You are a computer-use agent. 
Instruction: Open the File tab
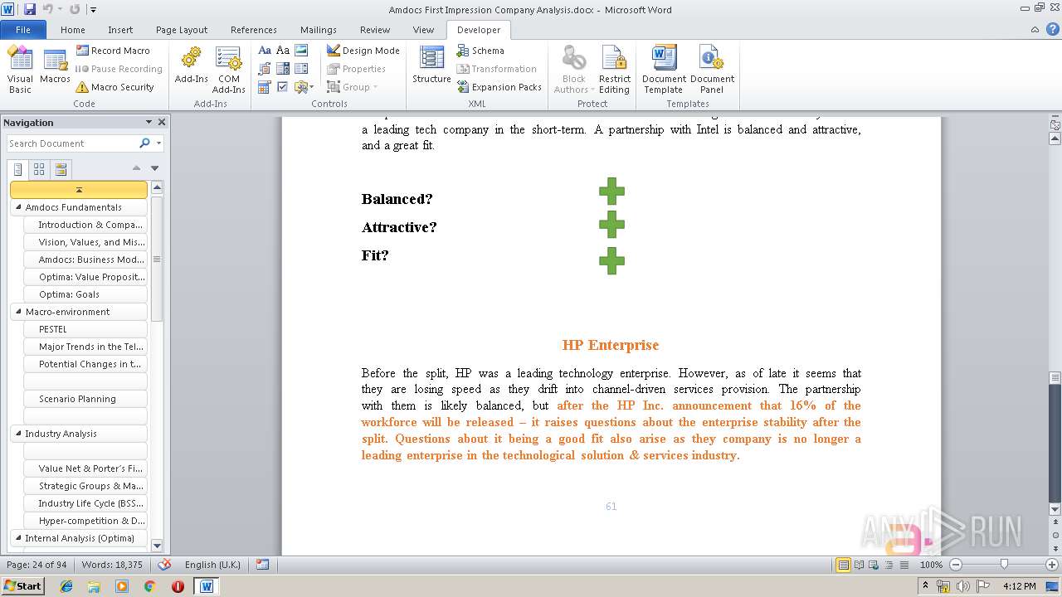[x=23, y=30]
